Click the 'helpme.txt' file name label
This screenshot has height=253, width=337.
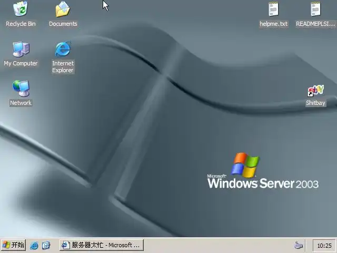273,24
